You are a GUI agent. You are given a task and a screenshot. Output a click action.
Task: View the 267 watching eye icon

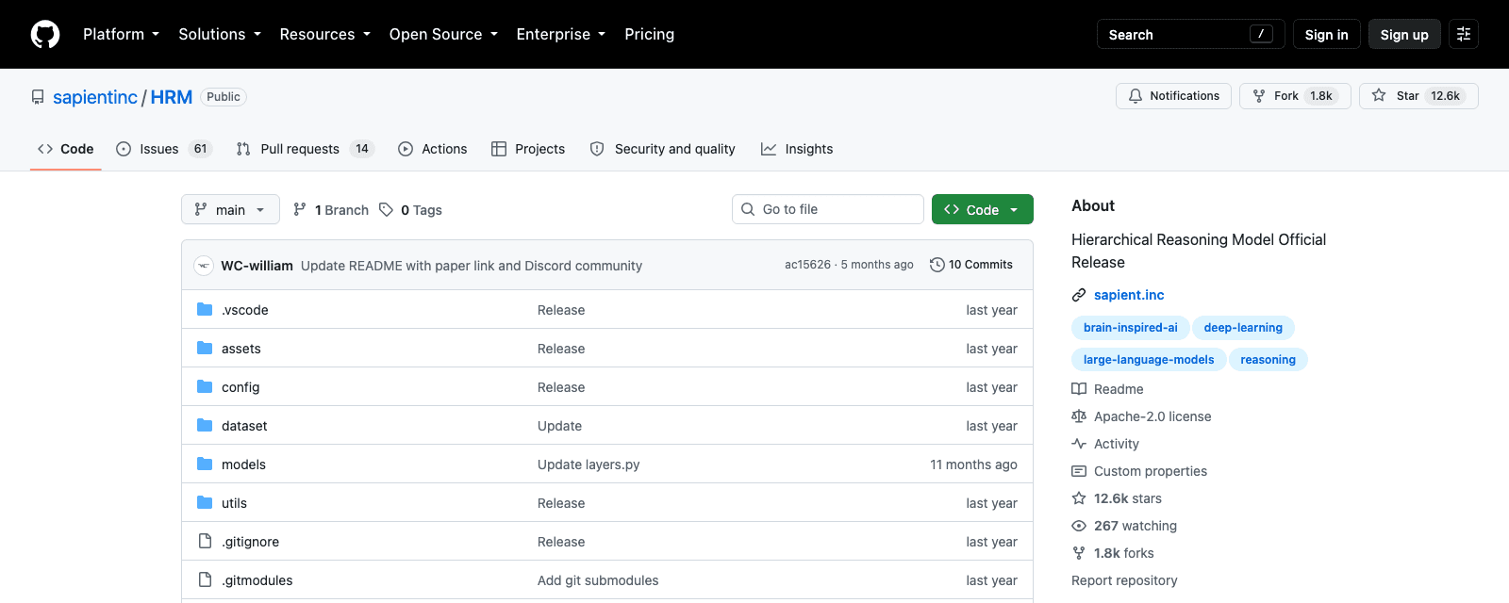pos(1079,526)
